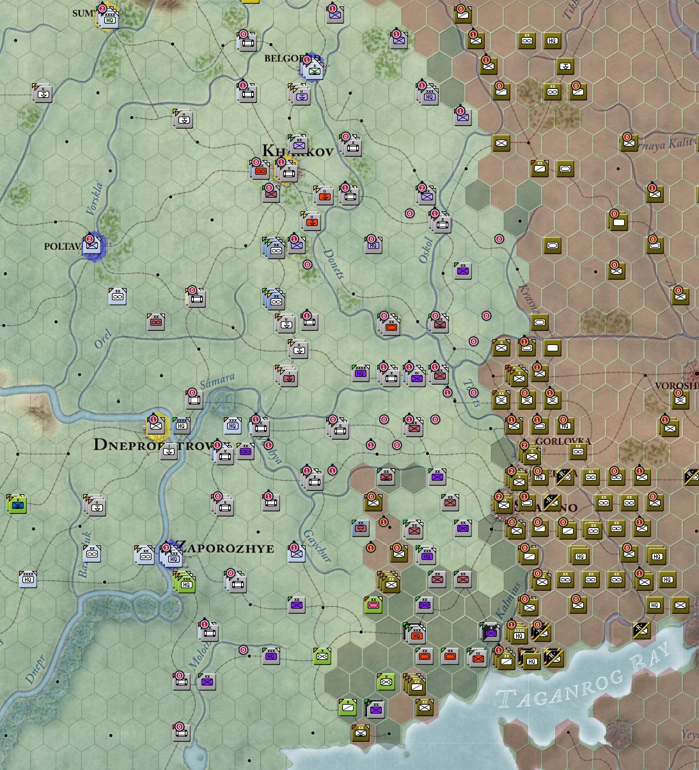Click the green counter with pink armor symbol

[x=374, y=604]
